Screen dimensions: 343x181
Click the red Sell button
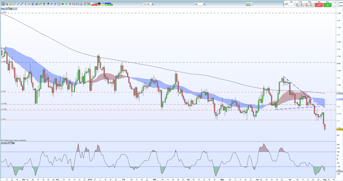pos(319,5)
